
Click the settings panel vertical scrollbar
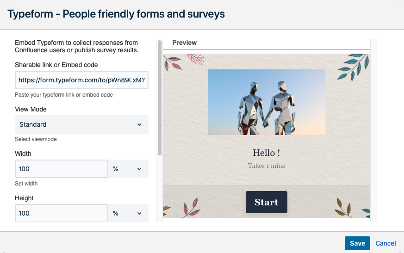tap(160, 98)
